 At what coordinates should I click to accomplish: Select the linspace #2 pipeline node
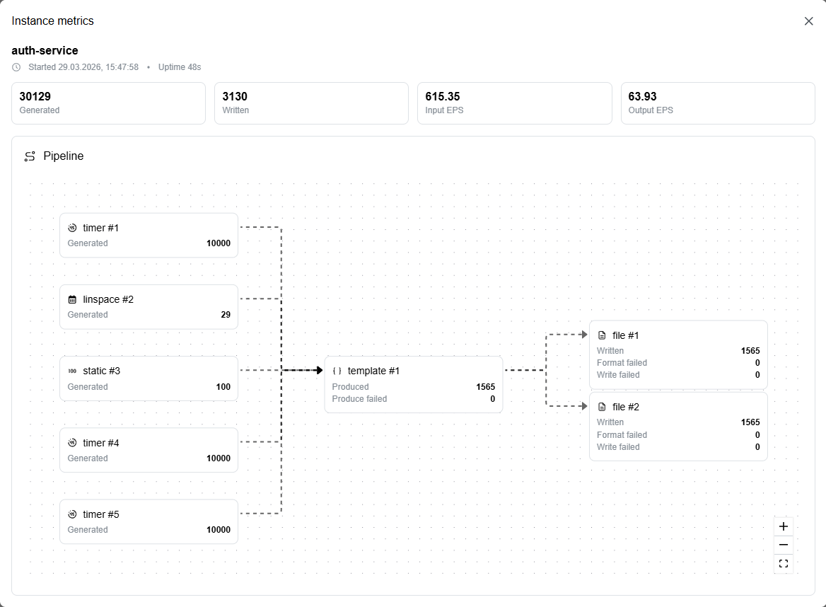click(149, 307)
